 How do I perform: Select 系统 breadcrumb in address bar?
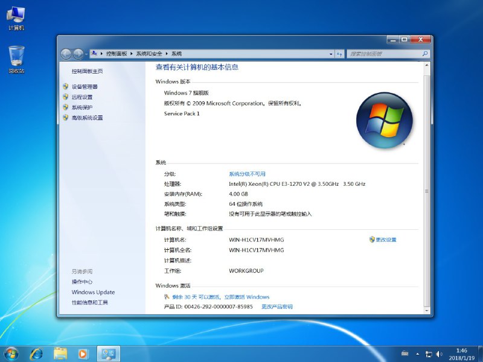coord(176,54)
